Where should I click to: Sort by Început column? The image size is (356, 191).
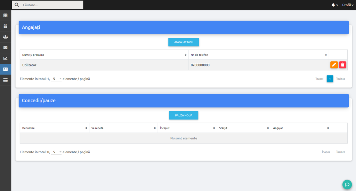pyautogui.click(x=187, y=128)
